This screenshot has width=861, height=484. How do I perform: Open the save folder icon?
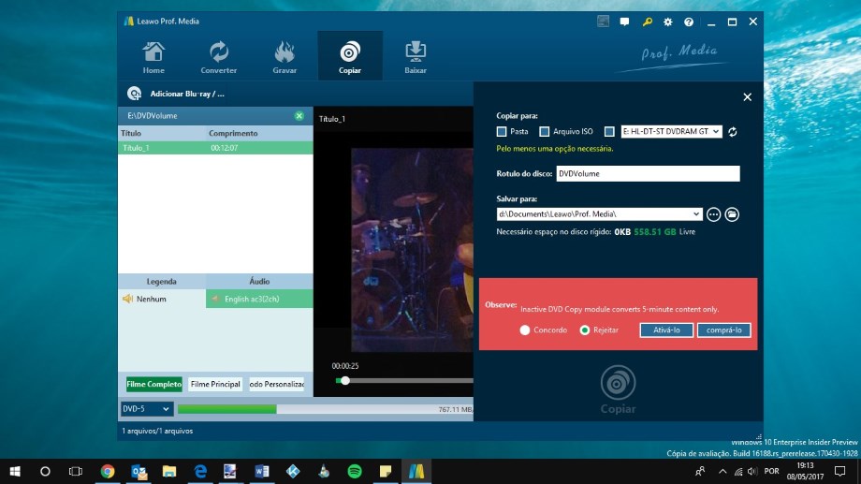click(x=733, y=214)
